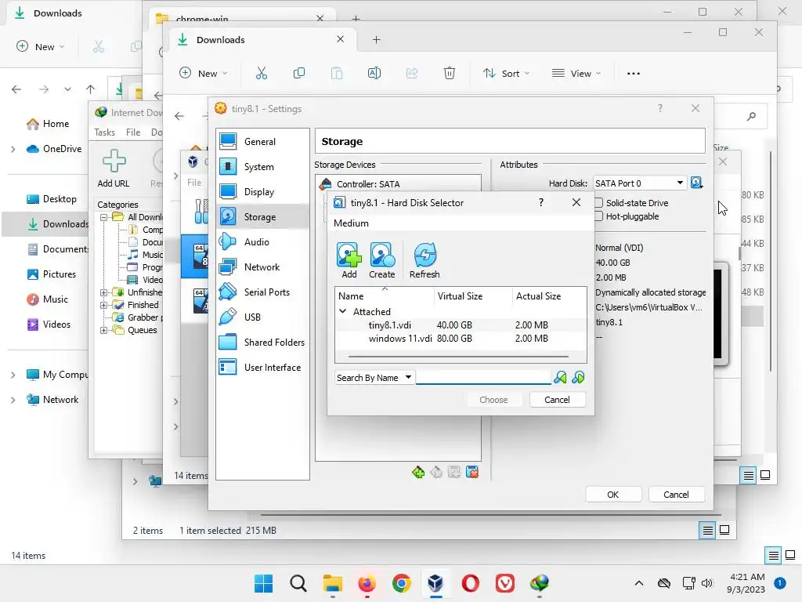The width and height of the screenshot is (802, 602).
Task: Open USB settings category
Action: [262, 317]
